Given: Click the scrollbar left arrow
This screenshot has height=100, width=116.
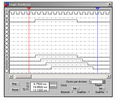Looking at the screenshot, I should tap(11, 77).
